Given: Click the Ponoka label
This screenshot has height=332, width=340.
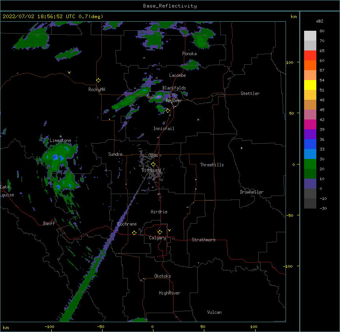Looking at the screenshot, I should (x=189, y=54).
